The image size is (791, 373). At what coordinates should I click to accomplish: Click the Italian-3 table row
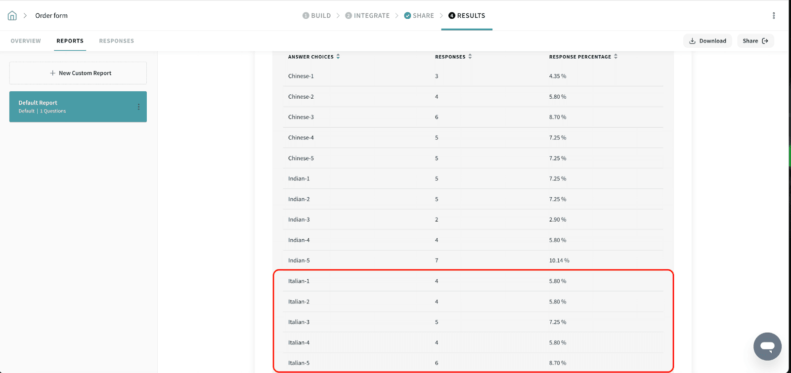473,322
